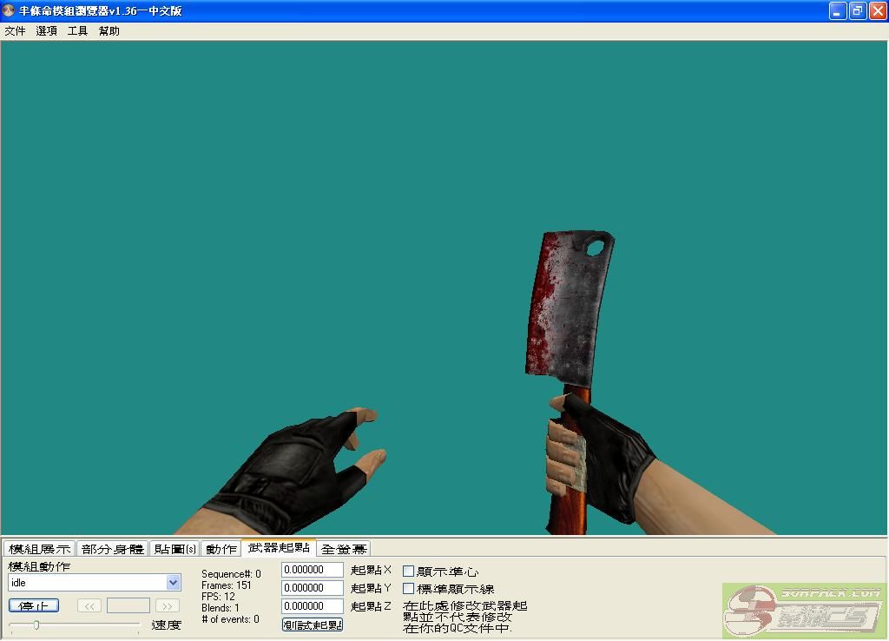Enable the 標準顯示線 guide lines checkbox
This screenshot has height=641, width=889.
pyautogui.click(x=409, y=589)
